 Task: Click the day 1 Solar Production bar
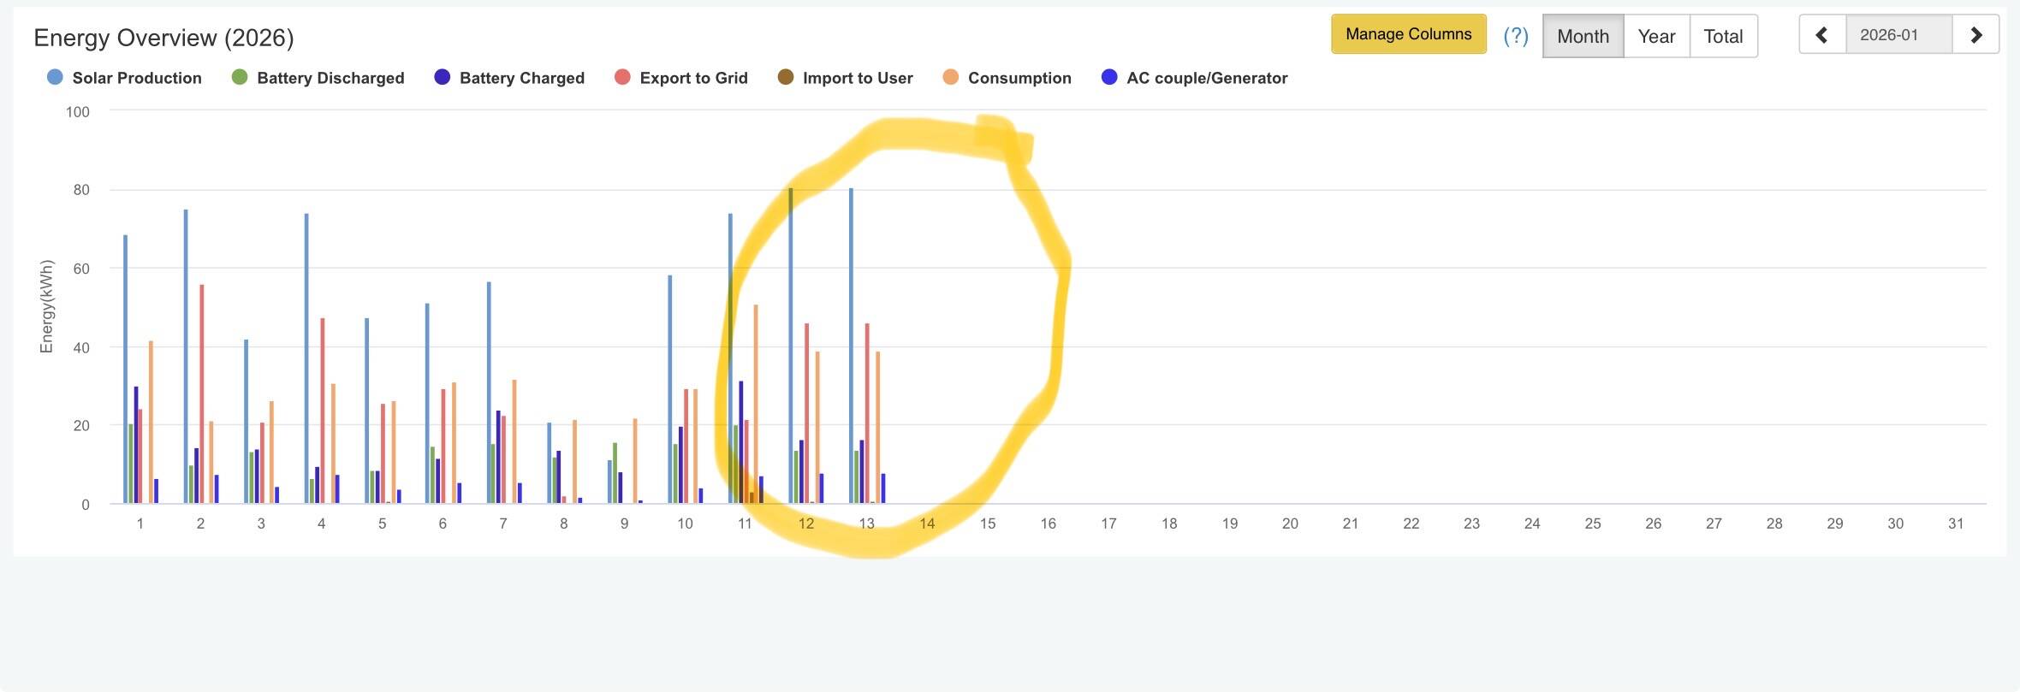(125, 369)
